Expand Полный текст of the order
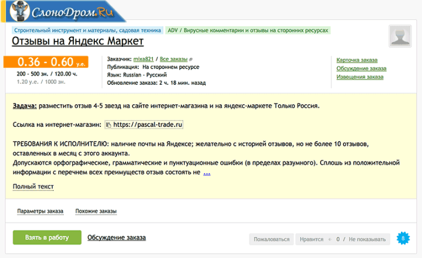Screen dimensions: 422x258 (33, 187)
